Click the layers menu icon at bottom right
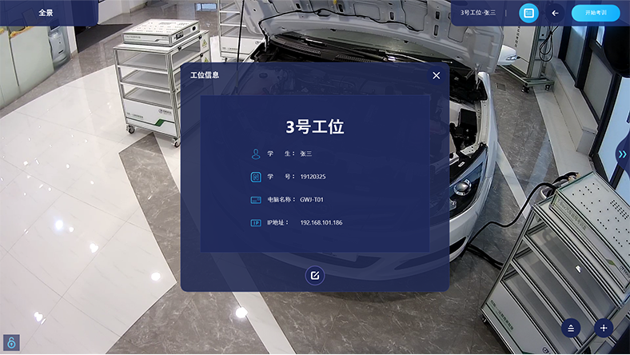 click(x=571, y=329)
